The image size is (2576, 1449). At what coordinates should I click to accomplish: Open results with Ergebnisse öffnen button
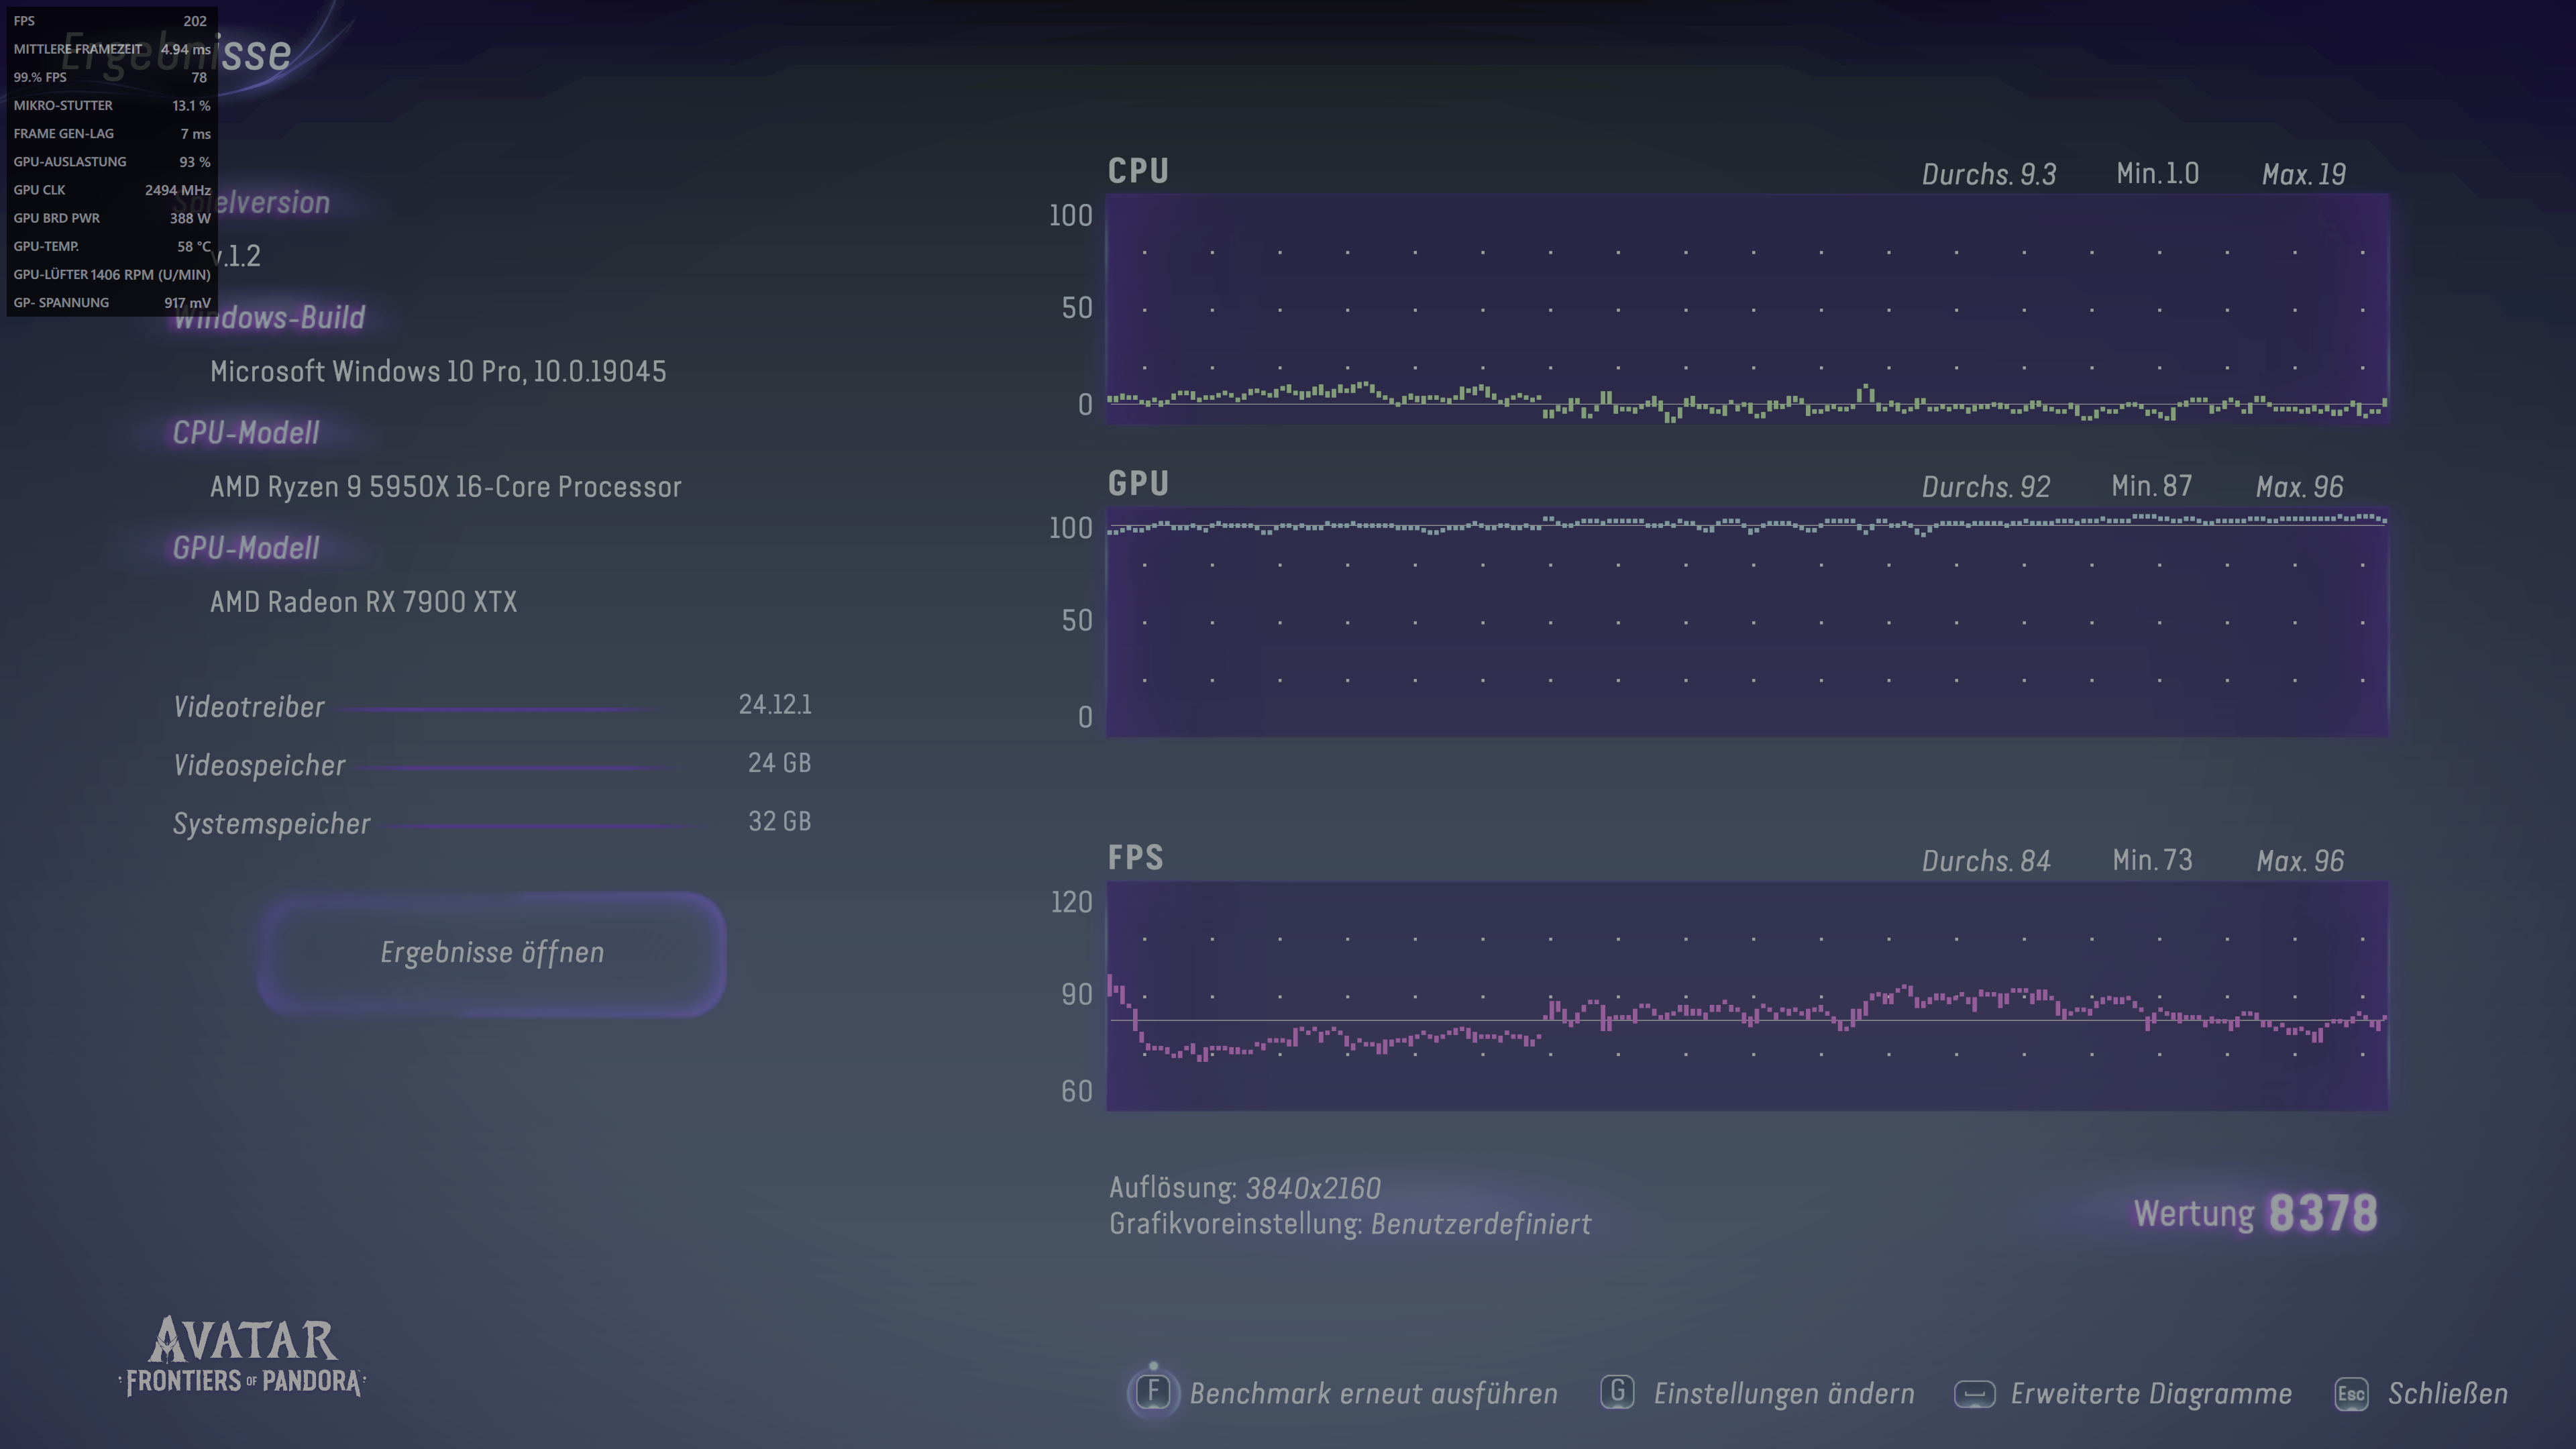[x=491, y=953]
